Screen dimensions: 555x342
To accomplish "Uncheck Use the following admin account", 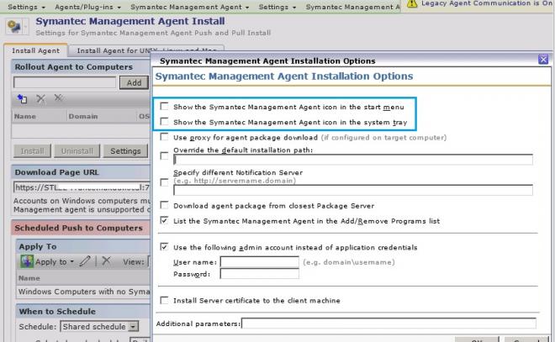I will click(x=164, y=246).
